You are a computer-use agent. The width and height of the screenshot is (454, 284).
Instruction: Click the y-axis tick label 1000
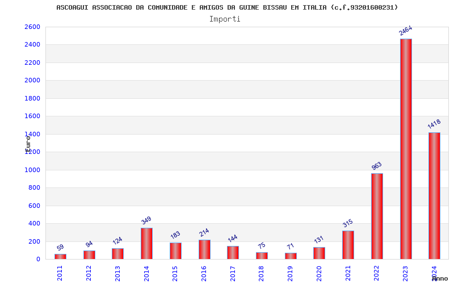32,170
